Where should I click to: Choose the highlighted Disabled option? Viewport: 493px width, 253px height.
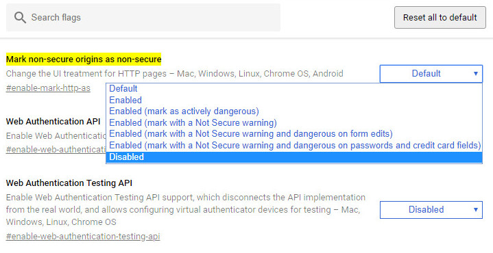(294, 157)
